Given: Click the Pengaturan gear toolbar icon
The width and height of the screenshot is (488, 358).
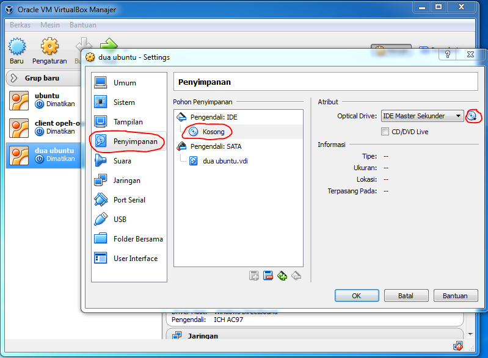Looking at the screenshot, I should tap(50, 46).
